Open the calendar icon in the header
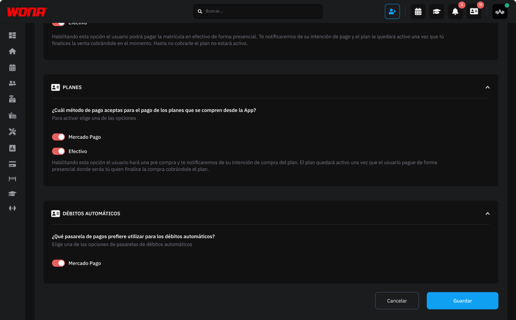This screenshot has width=516, height=320. (418, 11)
